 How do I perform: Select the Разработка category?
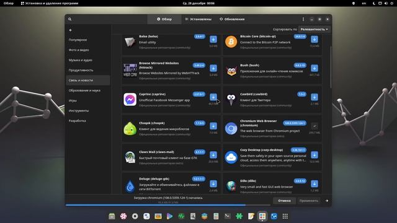[88, 121]
